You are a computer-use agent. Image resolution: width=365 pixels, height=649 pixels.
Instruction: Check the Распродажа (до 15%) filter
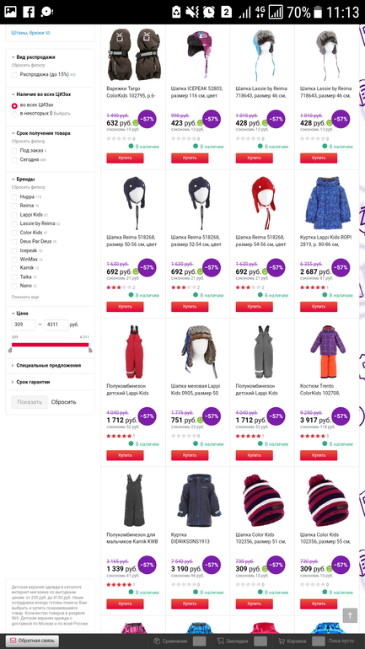tap(14, 75)
